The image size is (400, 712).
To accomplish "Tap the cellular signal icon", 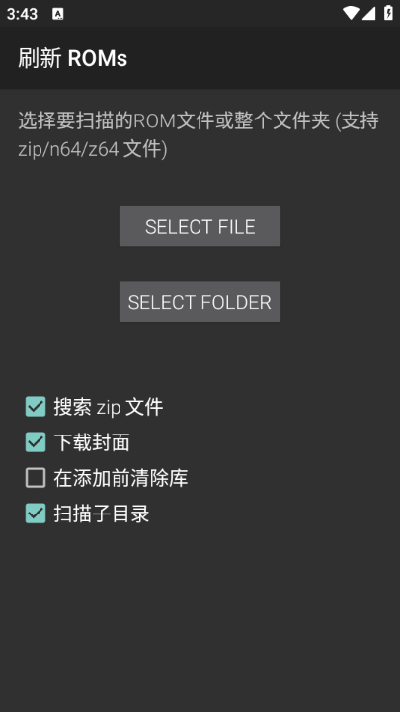I will tap(369, 13).
